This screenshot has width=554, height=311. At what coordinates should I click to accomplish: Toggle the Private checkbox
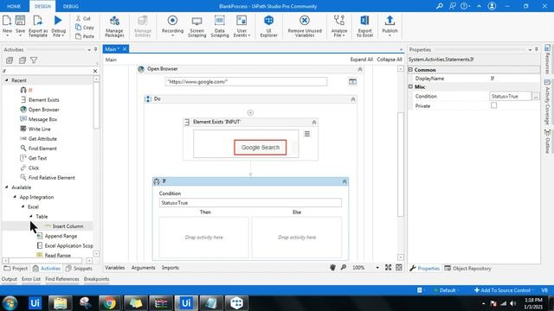(493, 105)
